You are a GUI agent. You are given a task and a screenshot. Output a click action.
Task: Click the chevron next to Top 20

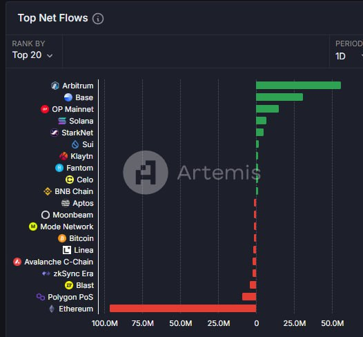click(50, 56)
